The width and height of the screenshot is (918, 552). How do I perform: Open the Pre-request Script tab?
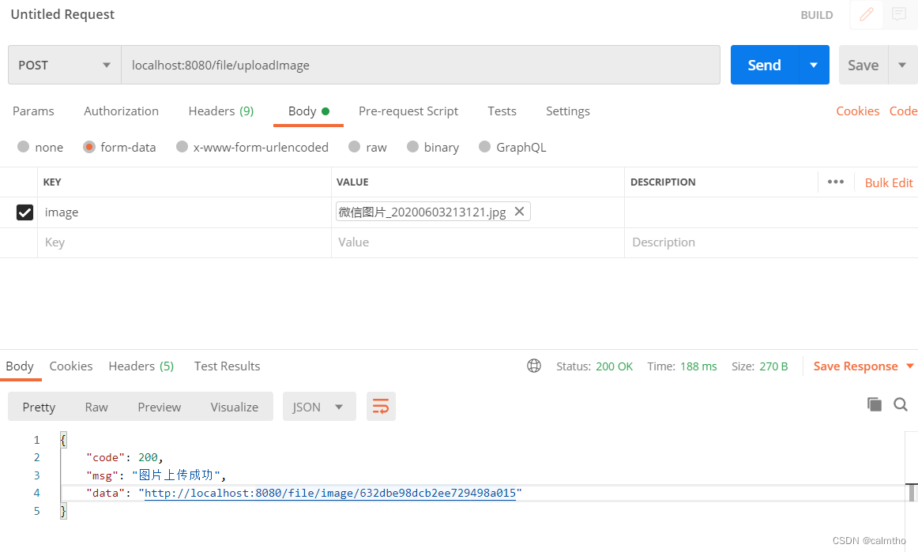point(408,111)
